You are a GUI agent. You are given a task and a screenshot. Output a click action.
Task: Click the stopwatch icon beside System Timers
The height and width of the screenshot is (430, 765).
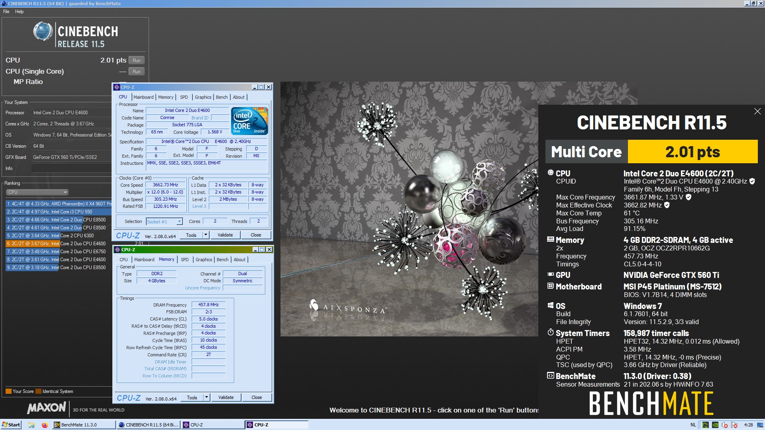(x=551, y=332)
